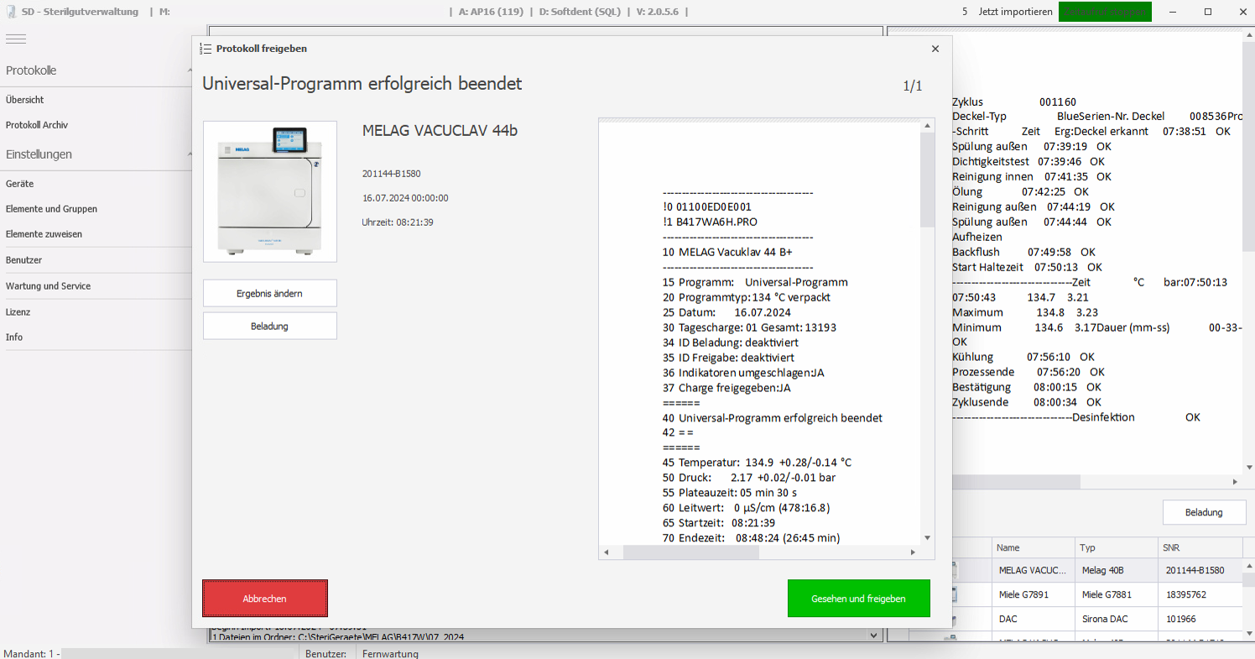This screenshot has height=659, width=1255.
Task: Click the Miele G7891 row's device icon
Action: tap(954, 594)
